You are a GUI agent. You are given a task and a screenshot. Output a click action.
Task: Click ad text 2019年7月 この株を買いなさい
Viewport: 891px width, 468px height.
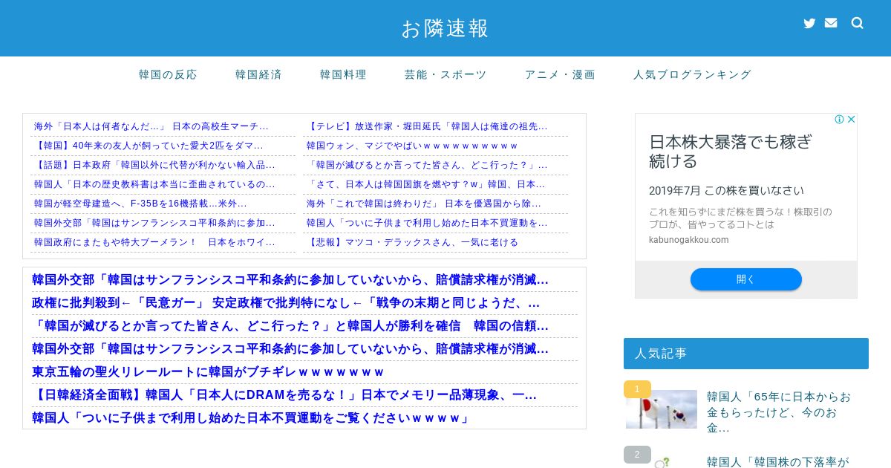click(x=726, y=190)
